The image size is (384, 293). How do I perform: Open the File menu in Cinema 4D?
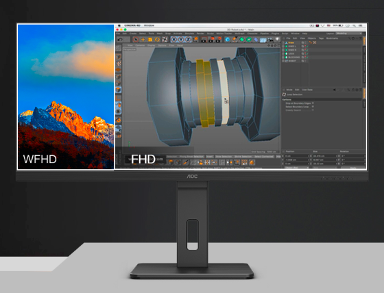pyautogui.click(x=118, y=34)
